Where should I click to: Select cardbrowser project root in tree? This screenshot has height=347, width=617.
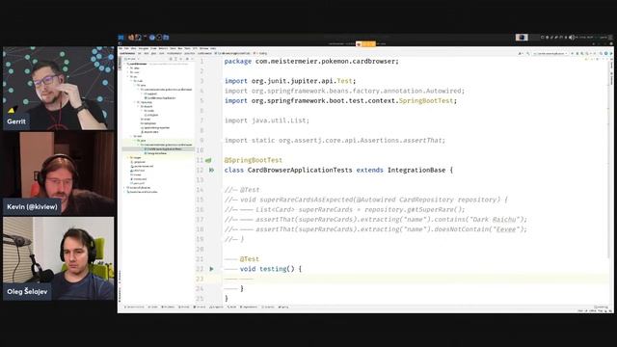point(137,64)
